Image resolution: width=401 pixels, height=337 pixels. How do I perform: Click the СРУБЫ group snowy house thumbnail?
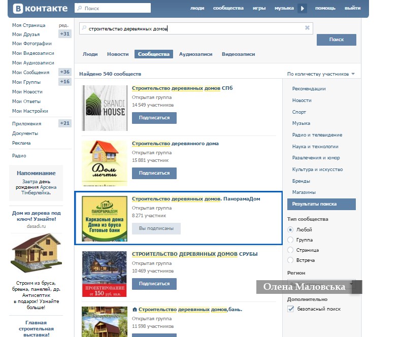[105, 274]
